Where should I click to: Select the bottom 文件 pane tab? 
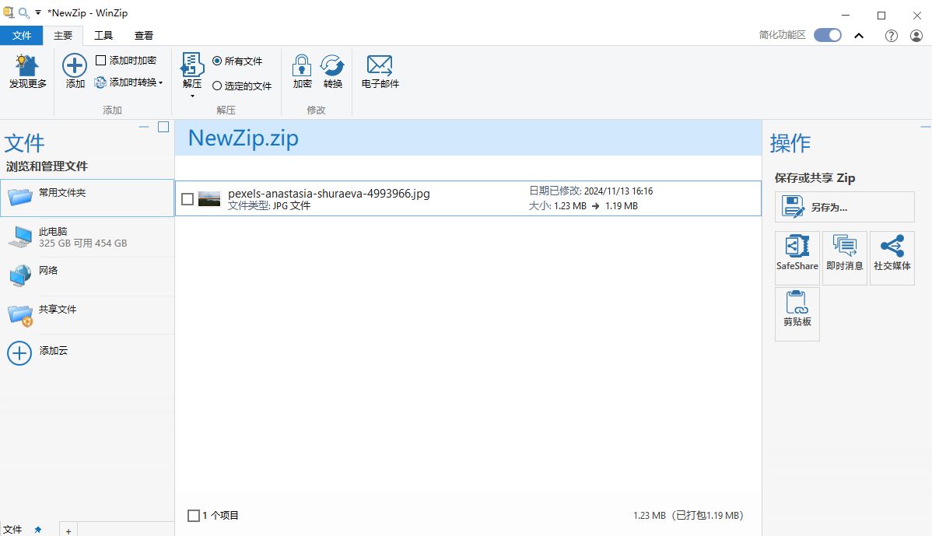(x=13, y=530)
